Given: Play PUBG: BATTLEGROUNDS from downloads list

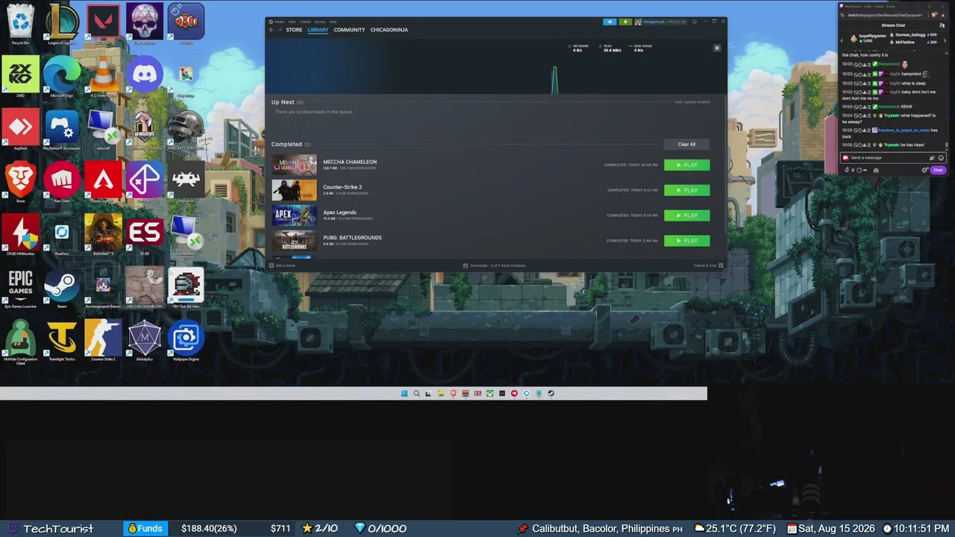Looking at the screenshot, I should [x=686, y=241].
